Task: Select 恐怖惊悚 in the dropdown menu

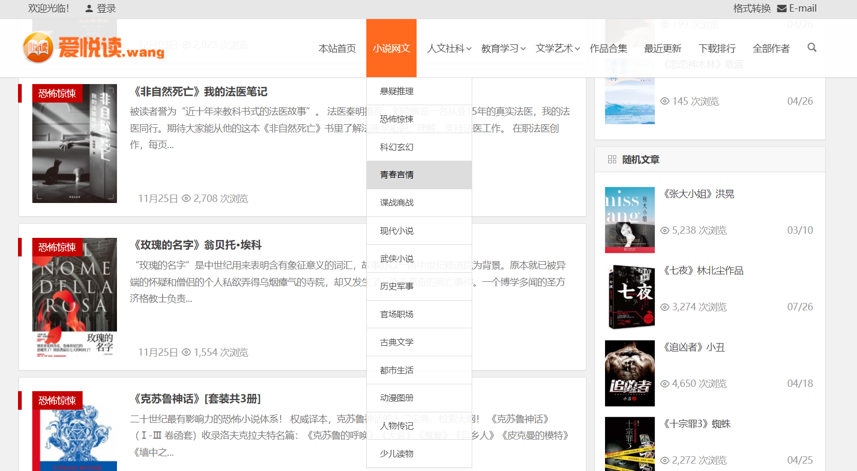Action: coord(419,119)
